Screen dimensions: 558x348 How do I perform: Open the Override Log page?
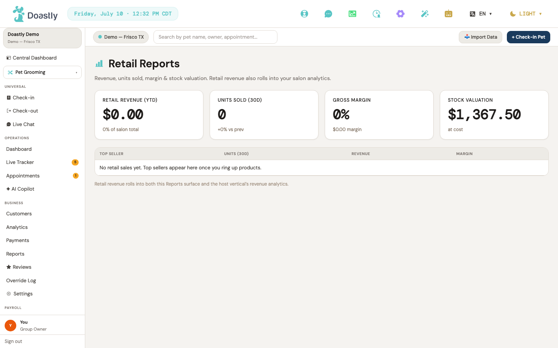[x=42, y=281]
